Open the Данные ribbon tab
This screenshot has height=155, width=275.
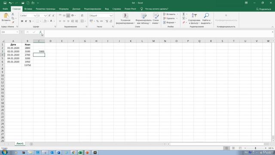pos(76,9)
